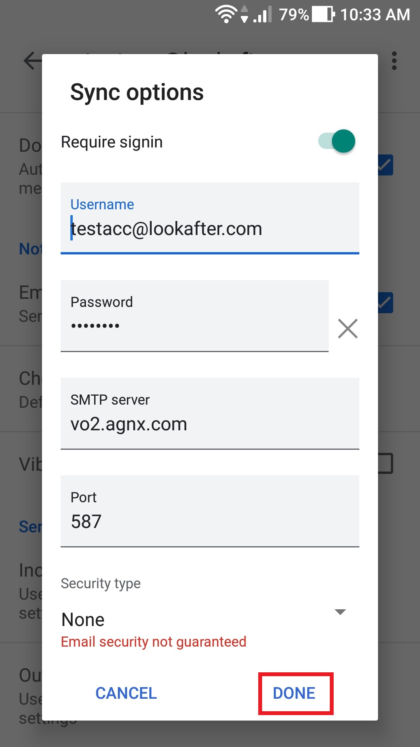Viewport: 420px width, 747px height.
Task: Tap the Wi-Fi status icon
Action: (x=226, y=15)
